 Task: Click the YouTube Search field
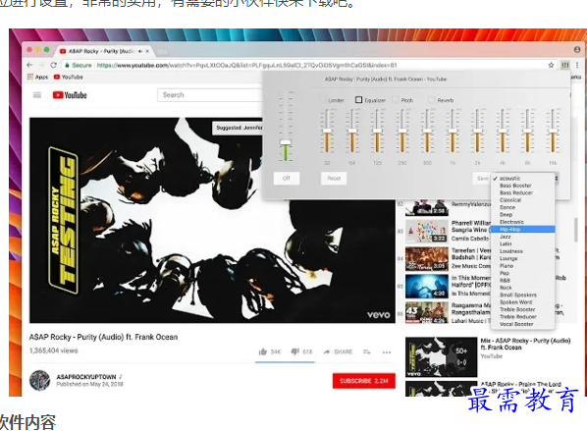[x=210, y=95]
